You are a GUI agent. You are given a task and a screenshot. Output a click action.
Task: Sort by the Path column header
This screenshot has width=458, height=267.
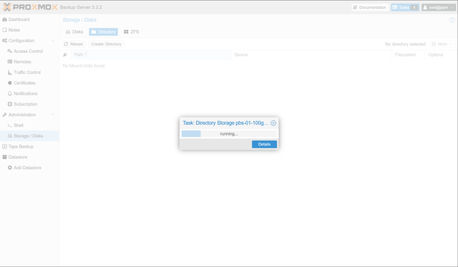click(x=79, y=55)
